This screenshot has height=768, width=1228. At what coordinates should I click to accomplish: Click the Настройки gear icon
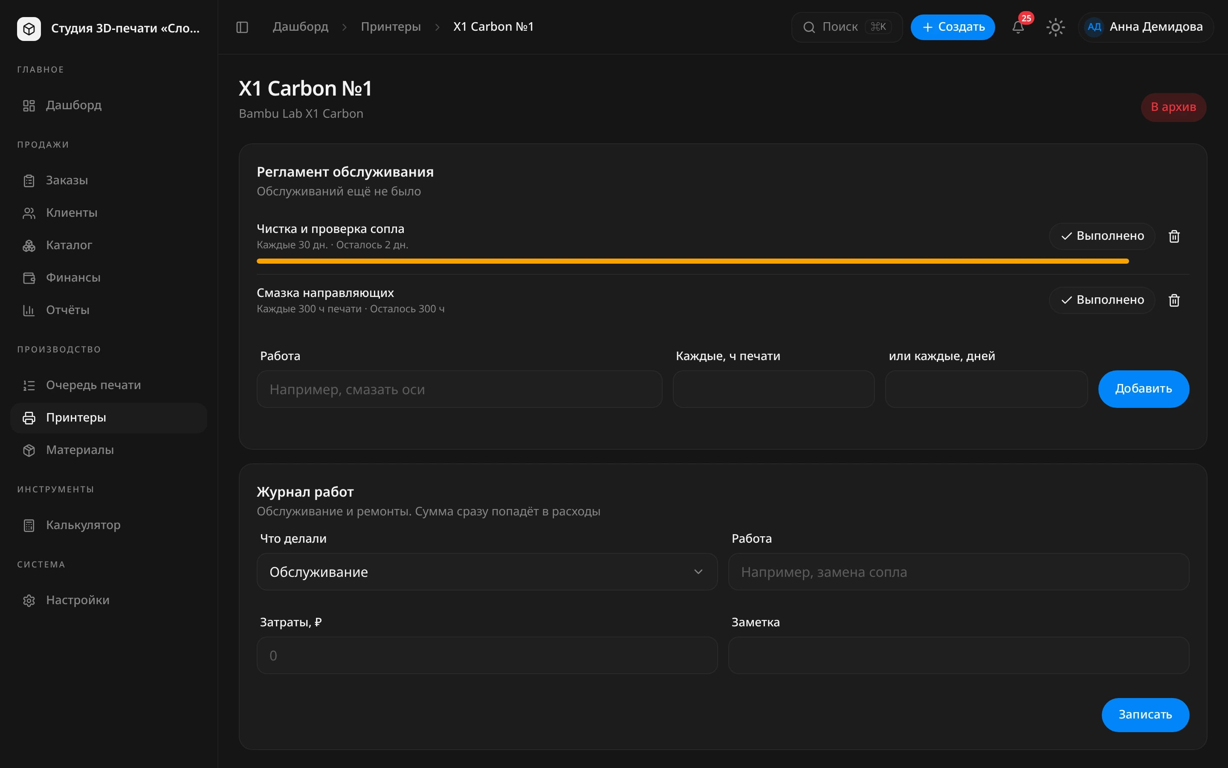click(x=29, y=600)
